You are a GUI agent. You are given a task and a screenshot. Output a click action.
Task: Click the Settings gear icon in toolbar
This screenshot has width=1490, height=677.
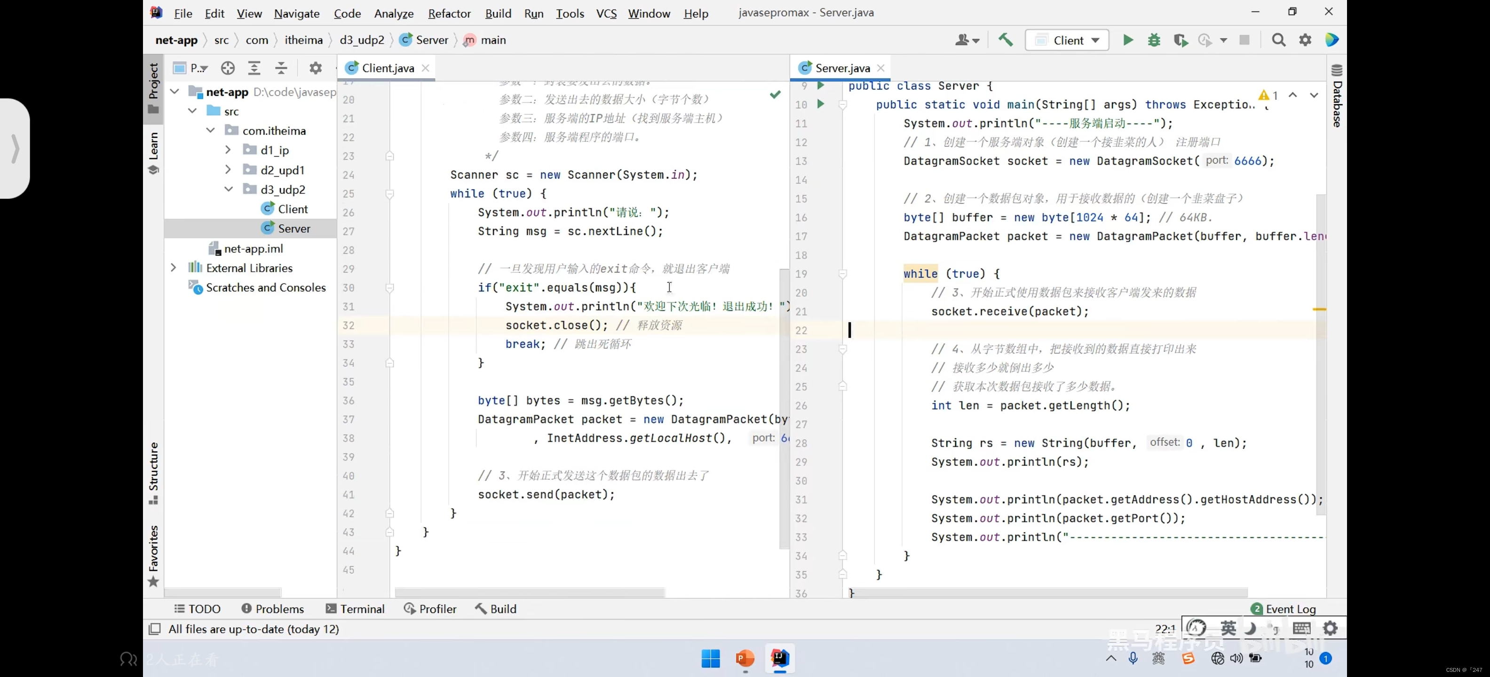(x=1307, y=40)
